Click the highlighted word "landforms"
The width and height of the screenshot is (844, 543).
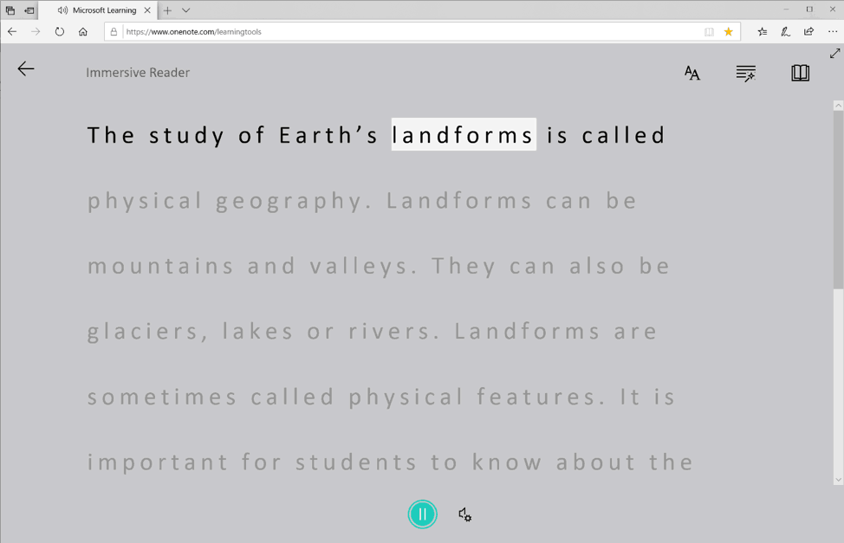464,135
